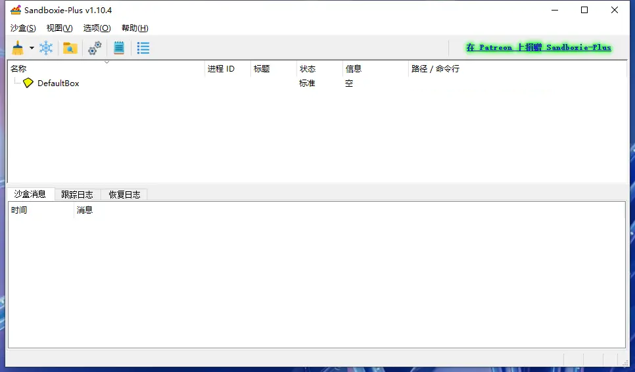Open the dropdown arrow next to broom icon
Image resolution: width=635 pixels, height=372 pixels.
[32, 48]
